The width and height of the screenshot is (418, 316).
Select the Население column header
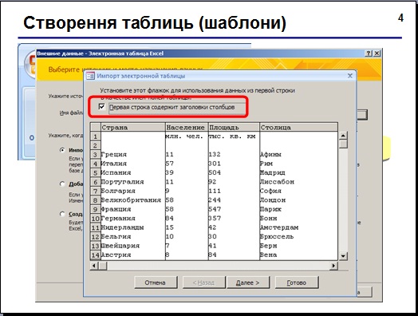[x=187, y=127]
